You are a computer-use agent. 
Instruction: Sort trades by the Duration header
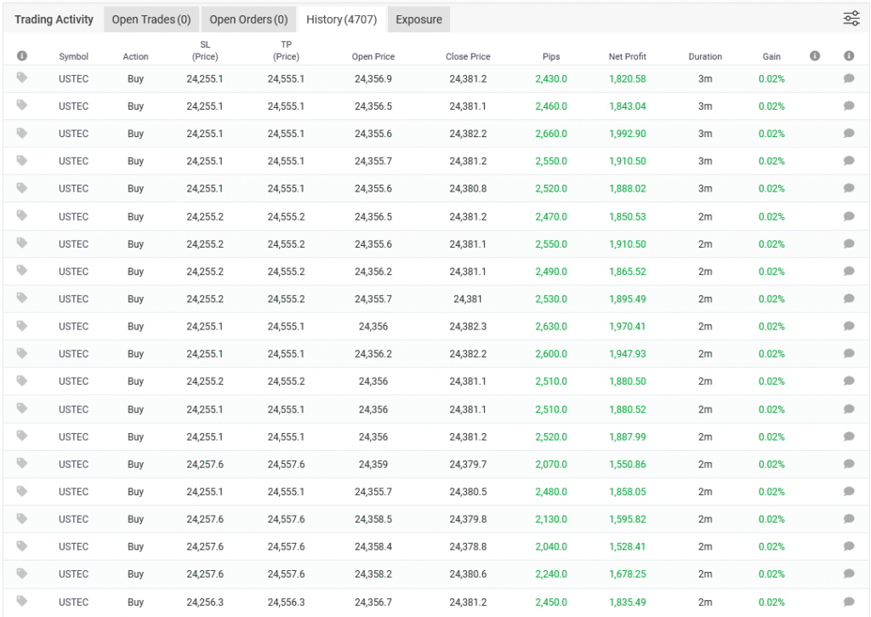tap(704, 57)
